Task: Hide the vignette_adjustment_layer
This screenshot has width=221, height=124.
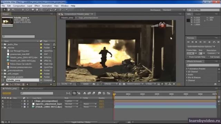Action: tap(3, 104)
